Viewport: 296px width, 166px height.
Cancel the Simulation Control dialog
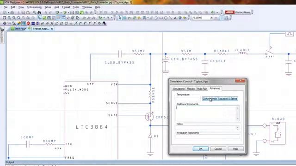tap(218, 149)
